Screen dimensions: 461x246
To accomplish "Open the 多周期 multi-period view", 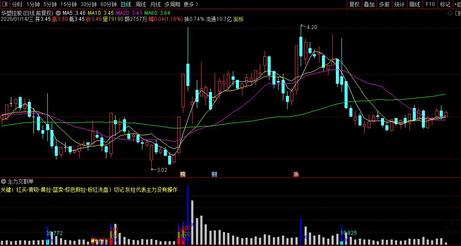I will pos(172,4).
